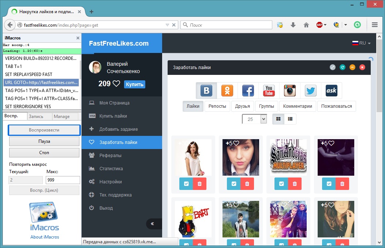Select the Пожаловаться tab

[337, 106]
